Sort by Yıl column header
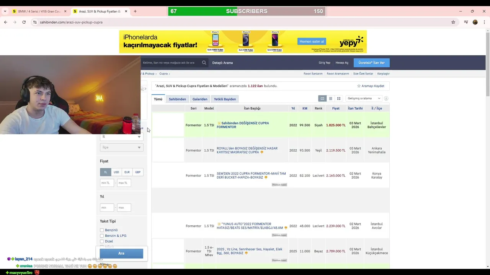This screenshot has height=275, width=490. point(293,108)
